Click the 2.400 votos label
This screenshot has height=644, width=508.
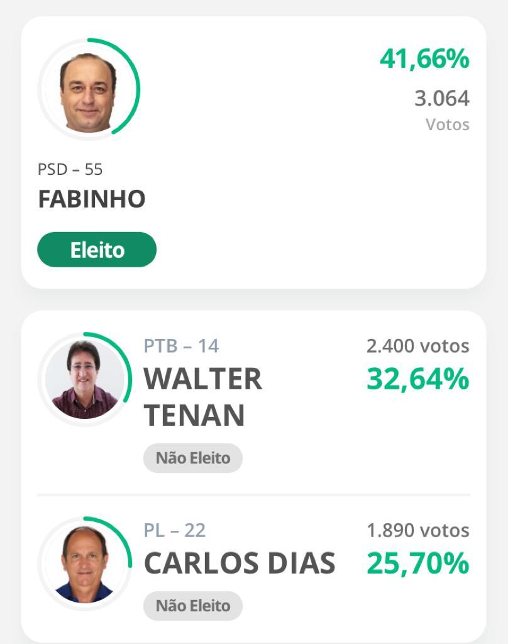(x=417, y=347)
